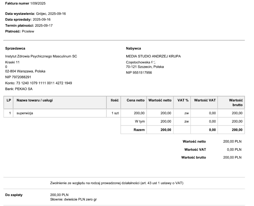Screen dimensions: 254x206
Task: Click seller name Instytut Zdrowia Psychicznego Masculinum
Action: (41, 56)
